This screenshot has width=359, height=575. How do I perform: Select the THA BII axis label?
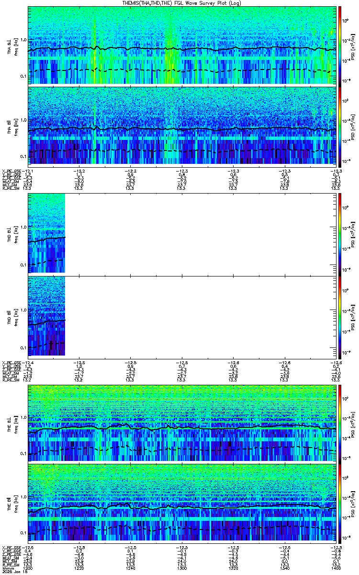click(x=9, y=126)
